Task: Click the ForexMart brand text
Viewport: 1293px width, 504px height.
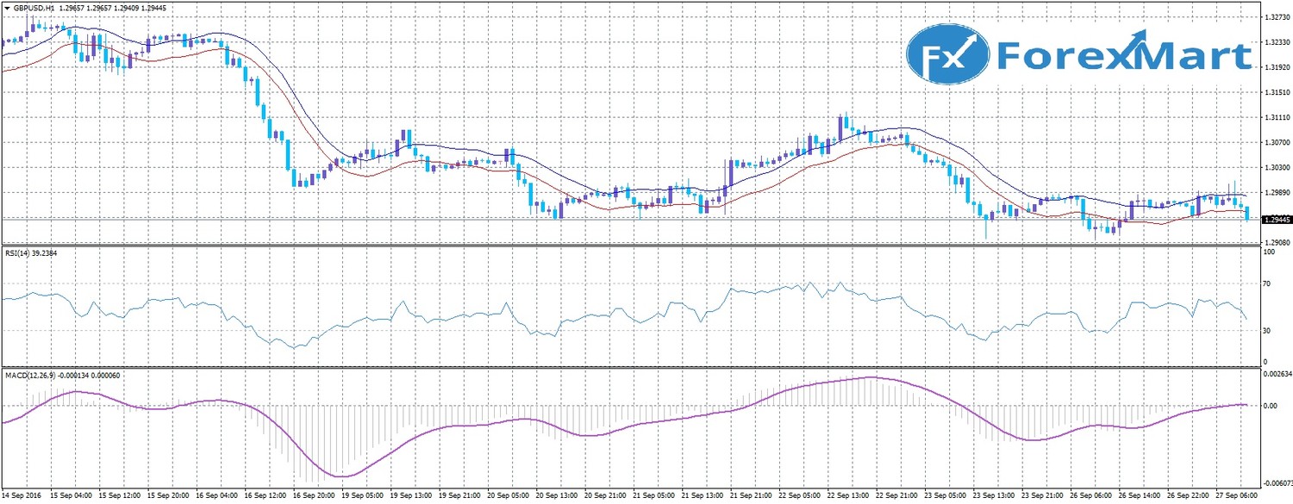Action: [1123, 56]
